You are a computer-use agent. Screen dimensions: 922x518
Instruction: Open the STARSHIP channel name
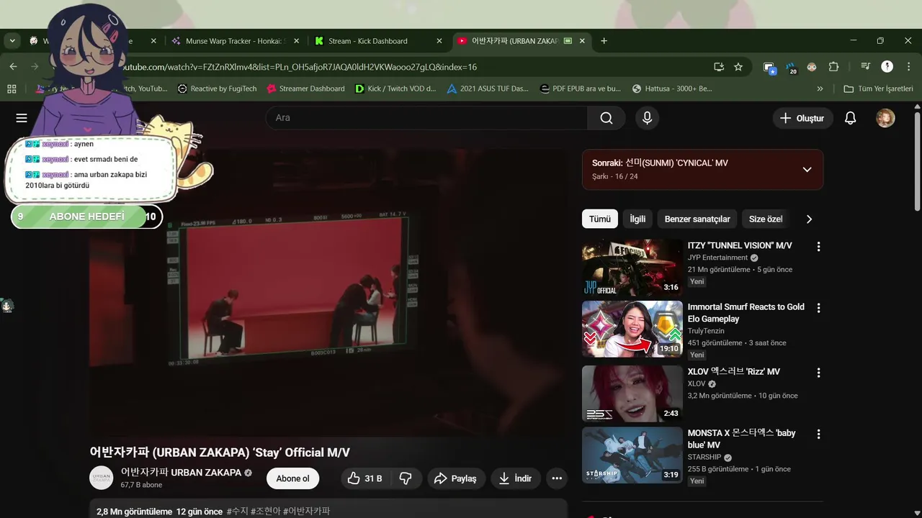[x=704, y=457]
